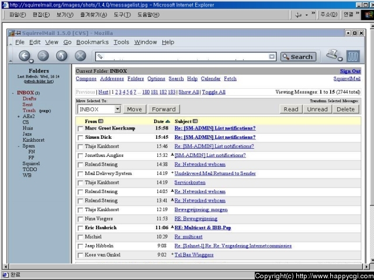Click the Mozilla Search button
The image size is (374, 280).
click(298, 57)
